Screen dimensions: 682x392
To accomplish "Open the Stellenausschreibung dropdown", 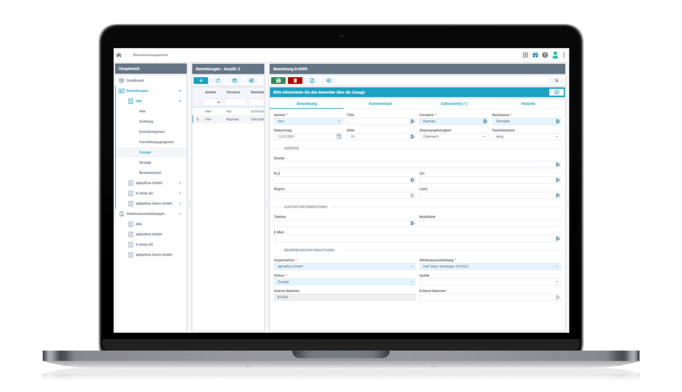I will (x=490, y=266).
